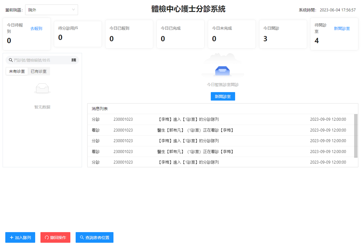
Task: Click the message list vertical scrollbar
Action: click(356, 136)
